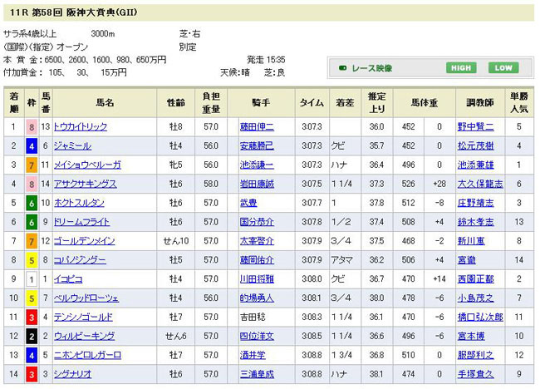Click trainer 松元茂樹 link
Viewport: 540px width, 389px height.
coord(477,145)
